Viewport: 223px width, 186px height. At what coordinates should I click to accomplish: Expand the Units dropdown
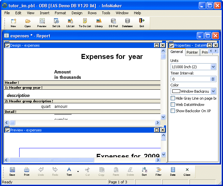coord(213,67)
